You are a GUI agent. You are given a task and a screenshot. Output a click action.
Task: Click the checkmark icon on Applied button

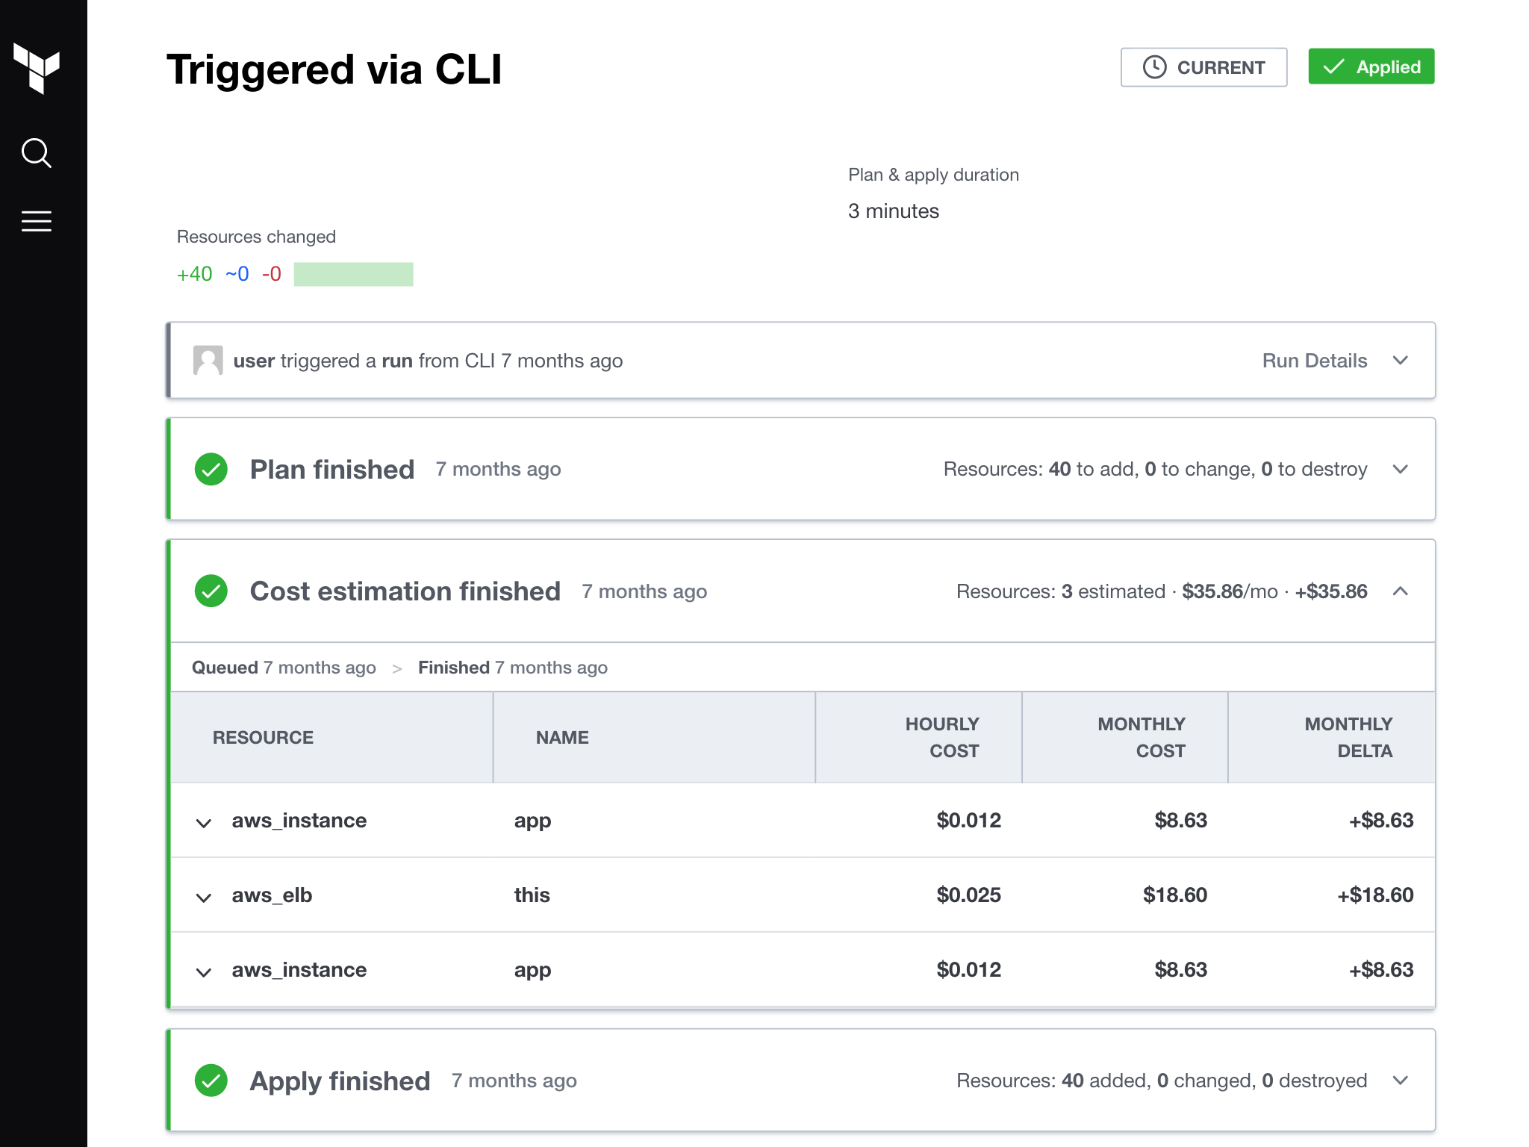tap(1334, 66)
